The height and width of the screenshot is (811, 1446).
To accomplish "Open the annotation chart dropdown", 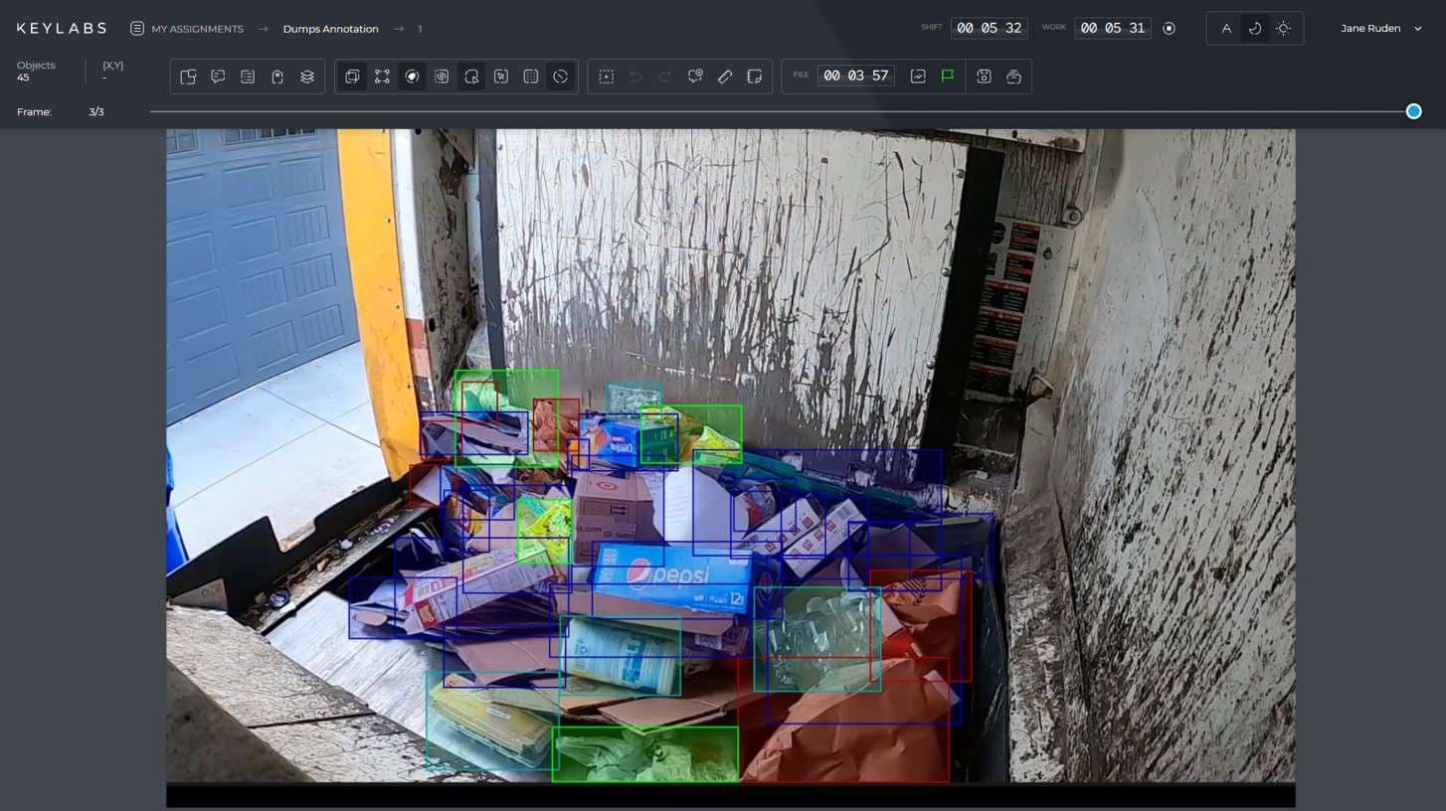I will click(918, 76).
